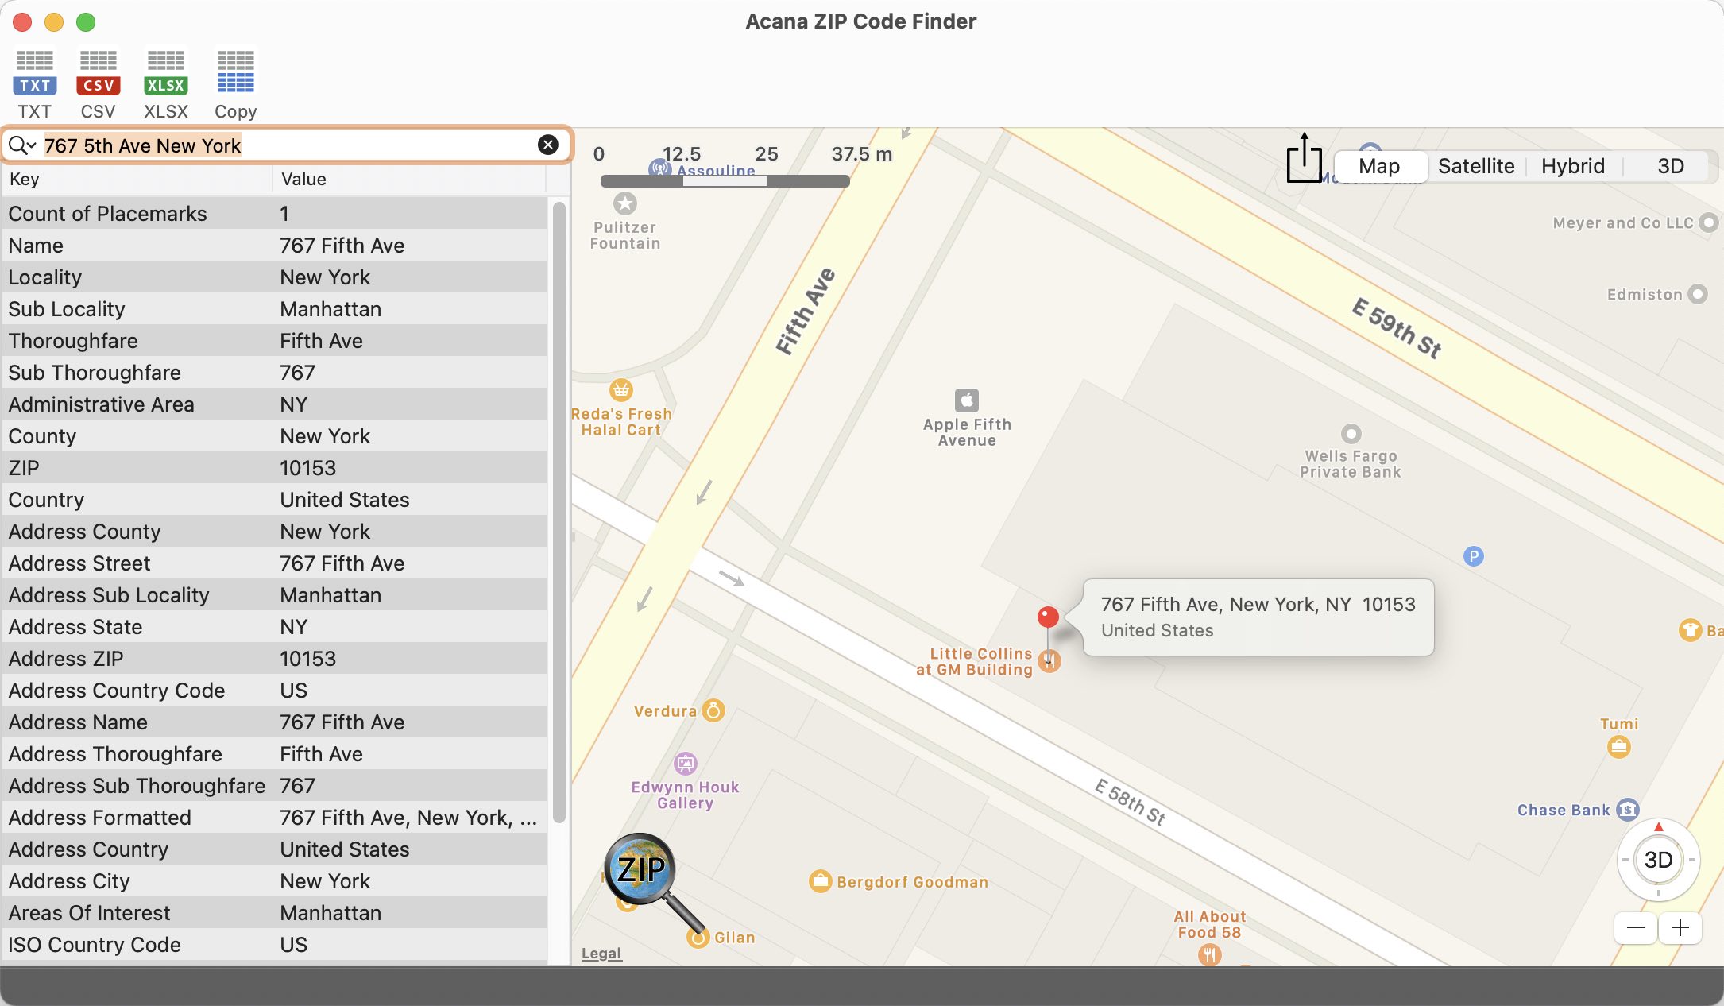Click Wells Fargo Private Bank marker
The image size is (1724, 1006).
(x=1351, y=434)
